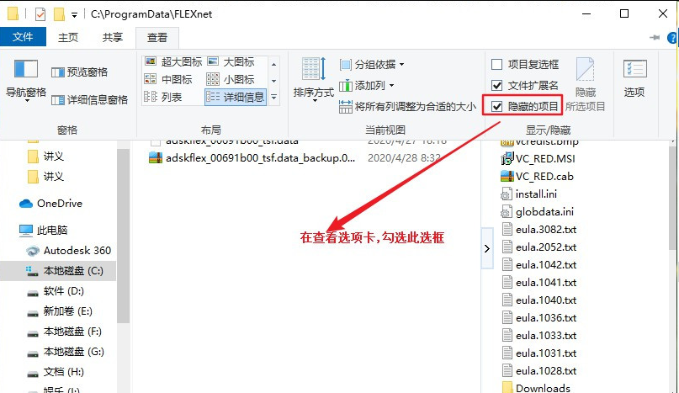
Task: Select This PC (此电脑) in navigation pane
Action: pos(43,230)
